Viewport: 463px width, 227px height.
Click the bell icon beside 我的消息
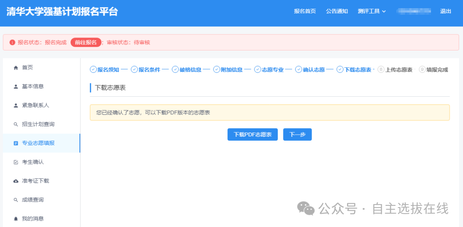pyautogui.click(x=16, y=219)
